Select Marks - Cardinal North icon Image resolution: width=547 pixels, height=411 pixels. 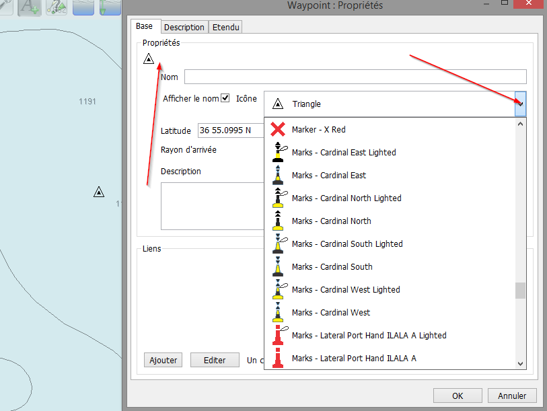point(331,221)
